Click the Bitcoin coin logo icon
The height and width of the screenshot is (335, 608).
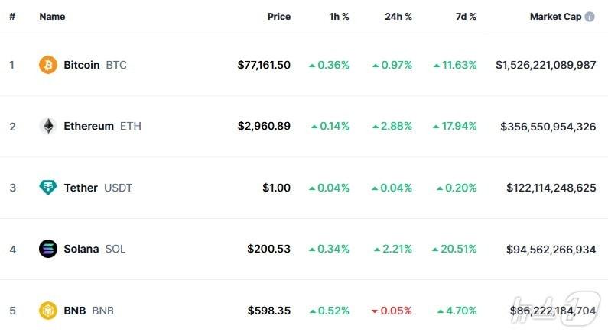[x=48, y=65]
